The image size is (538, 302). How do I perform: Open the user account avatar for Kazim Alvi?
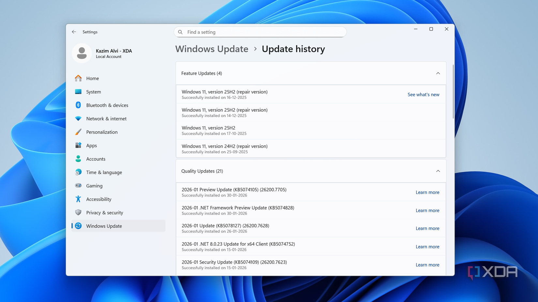pyautogui.click(x=82, y=53)
